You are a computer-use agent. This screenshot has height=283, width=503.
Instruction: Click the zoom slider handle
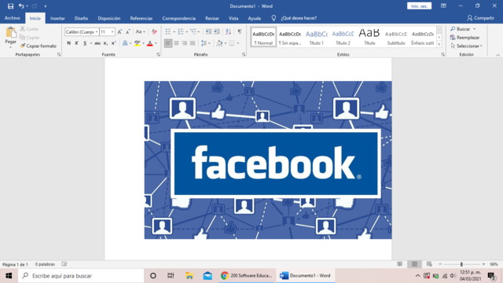461,264
